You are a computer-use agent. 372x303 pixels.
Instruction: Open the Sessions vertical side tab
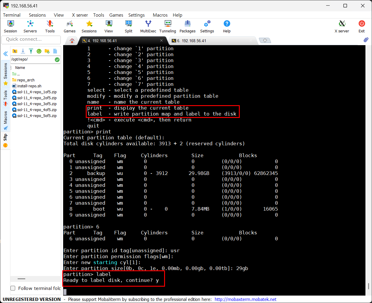(5, 73)
